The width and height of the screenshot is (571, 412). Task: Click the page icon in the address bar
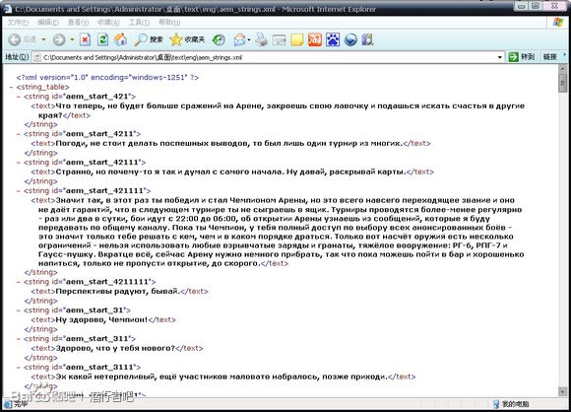click(x=36, y=57)
